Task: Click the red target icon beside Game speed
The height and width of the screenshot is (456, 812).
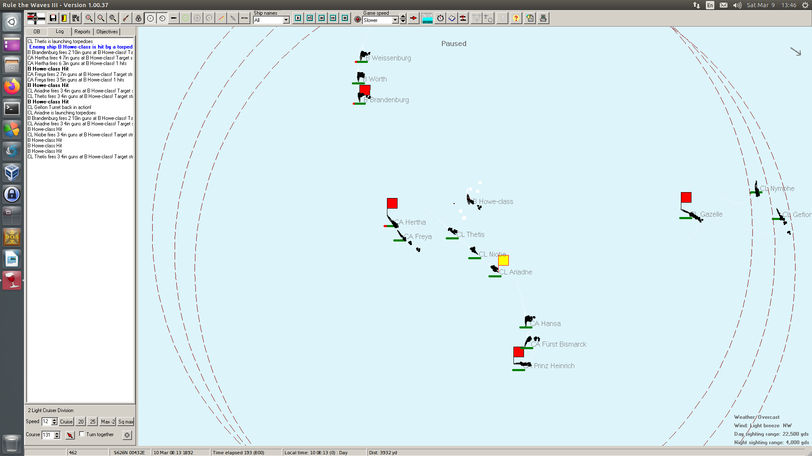Action: (358, 19)
